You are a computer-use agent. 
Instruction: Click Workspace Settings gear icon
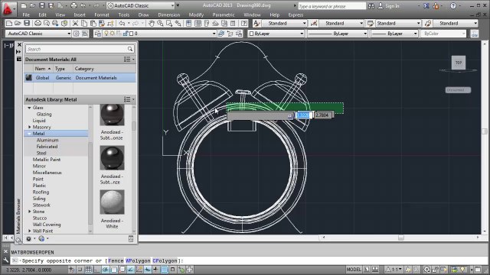coord(76,34)
